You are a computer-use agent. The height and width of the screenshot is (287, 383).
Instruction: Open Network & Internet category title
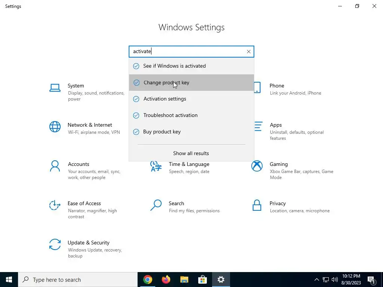tap(90, 125)
